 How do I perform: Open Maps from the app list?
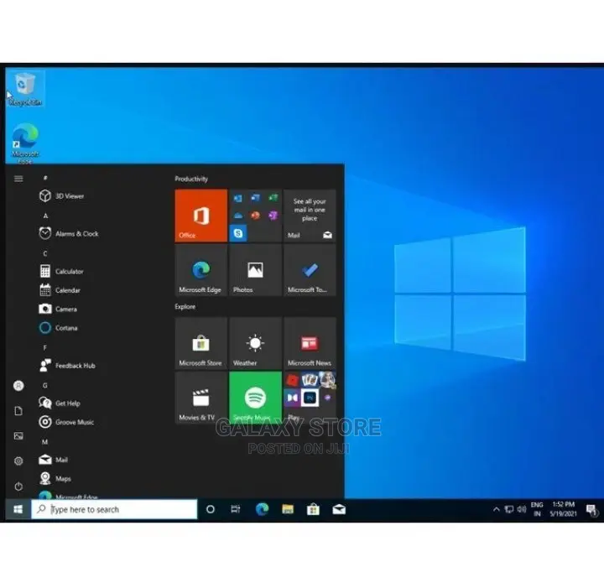coord(55,479)
